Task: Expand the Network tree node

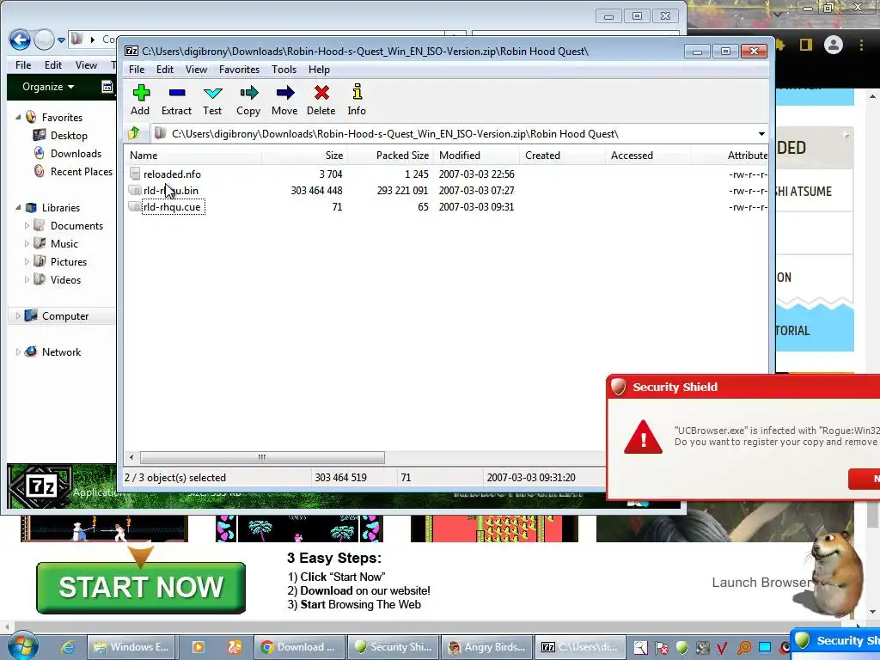Action: [x=18, y=351]
